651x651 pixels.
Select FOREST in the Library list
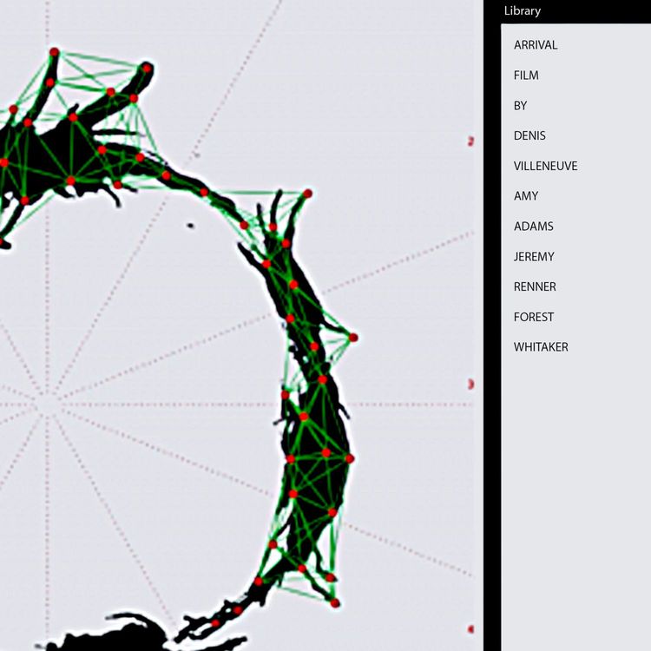point(534,317)
